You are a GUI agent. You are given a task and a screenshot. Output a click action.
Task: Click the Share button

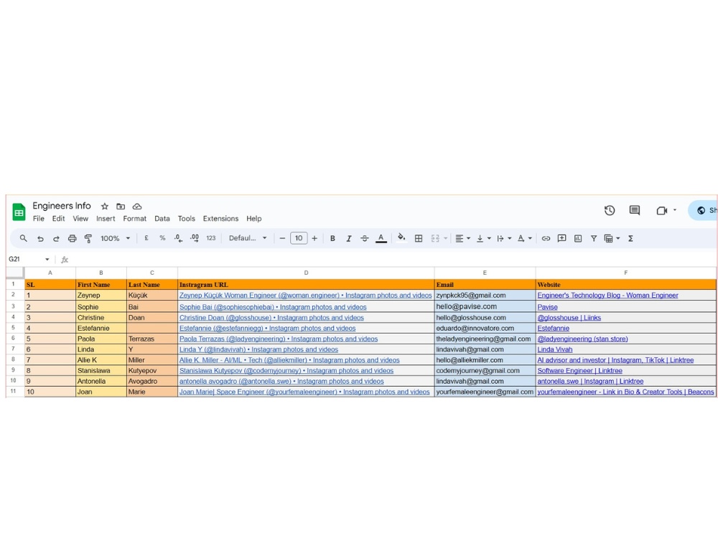click(704, 210)
